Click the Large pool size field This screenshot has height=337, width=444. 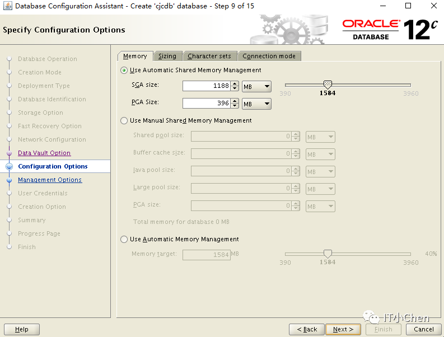(x=241, y=188)
